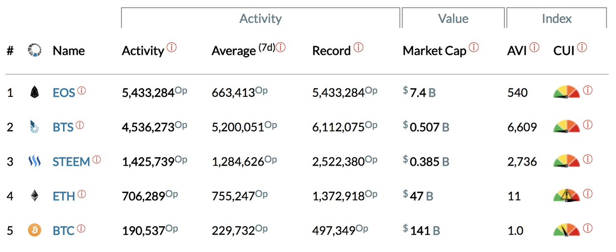Click BTC market cap $141 B
The width and height of the screenshot is (616, 252).
tap(422, 230)
